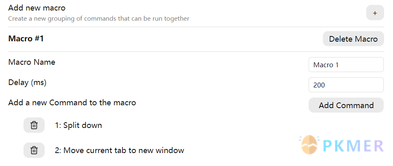Click the 'Create a new grouping' description text
Viewport: 393px width, 166px height.
[x=99, y=19]
